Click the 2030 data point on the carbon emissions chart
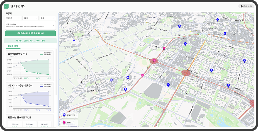The height and width of the screenshot is (131, 258). coord(26,72)
